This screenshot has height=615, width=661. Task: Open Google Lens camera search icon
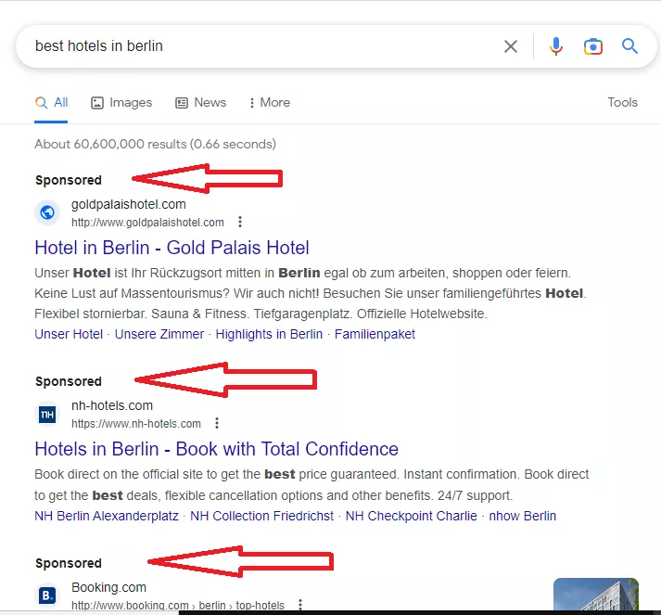[x=592, y=46]
